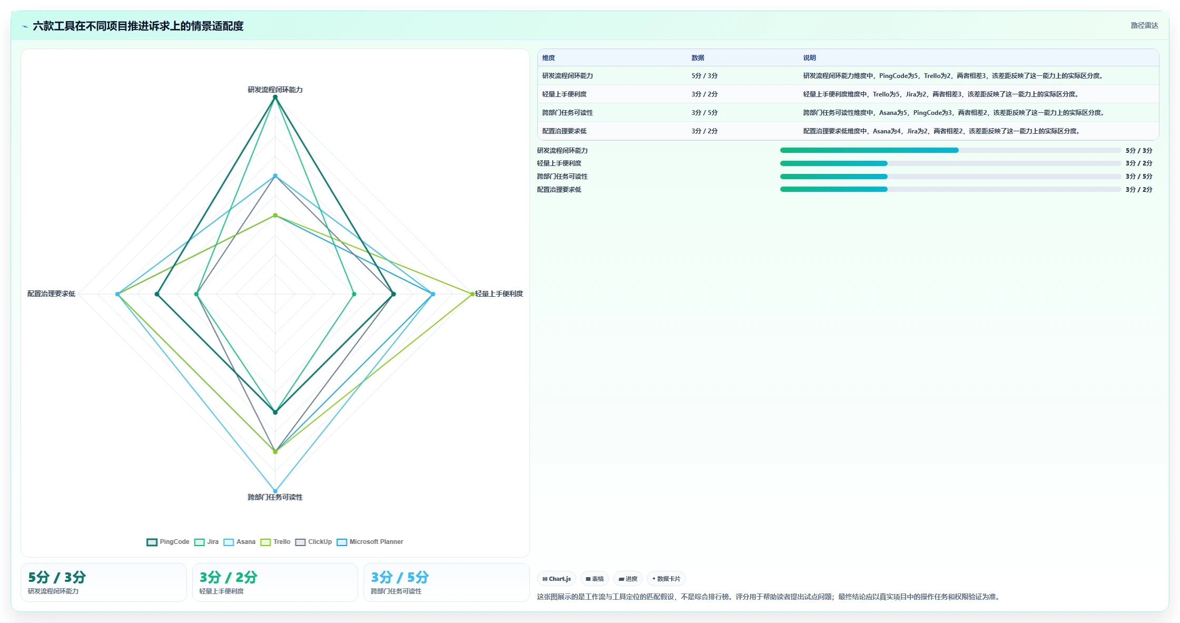The width and height of the screenshot is (1180, 623).
Task: Click the 配置治理要求低 progress bar
Action: pyautogui.click(x=950, y=189)
